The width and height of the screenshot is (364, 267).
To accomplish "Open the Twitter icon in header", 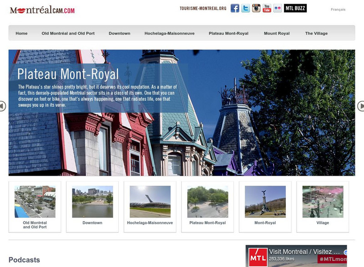I will point(246,8).
